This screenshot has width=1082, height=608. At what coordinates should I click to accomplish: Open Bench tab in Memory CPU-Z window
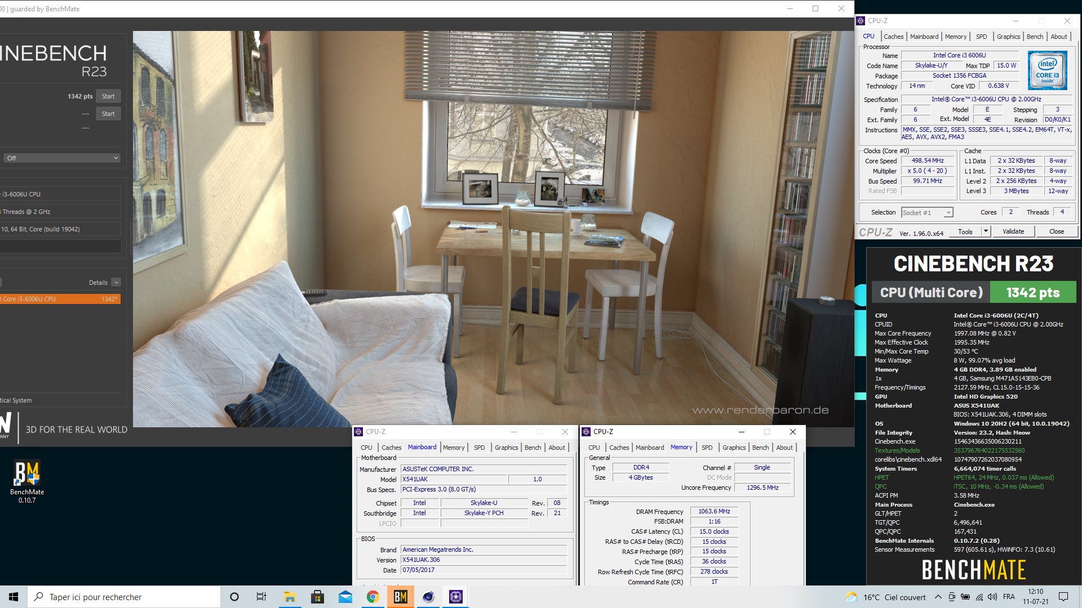click(x=760, y=448)
